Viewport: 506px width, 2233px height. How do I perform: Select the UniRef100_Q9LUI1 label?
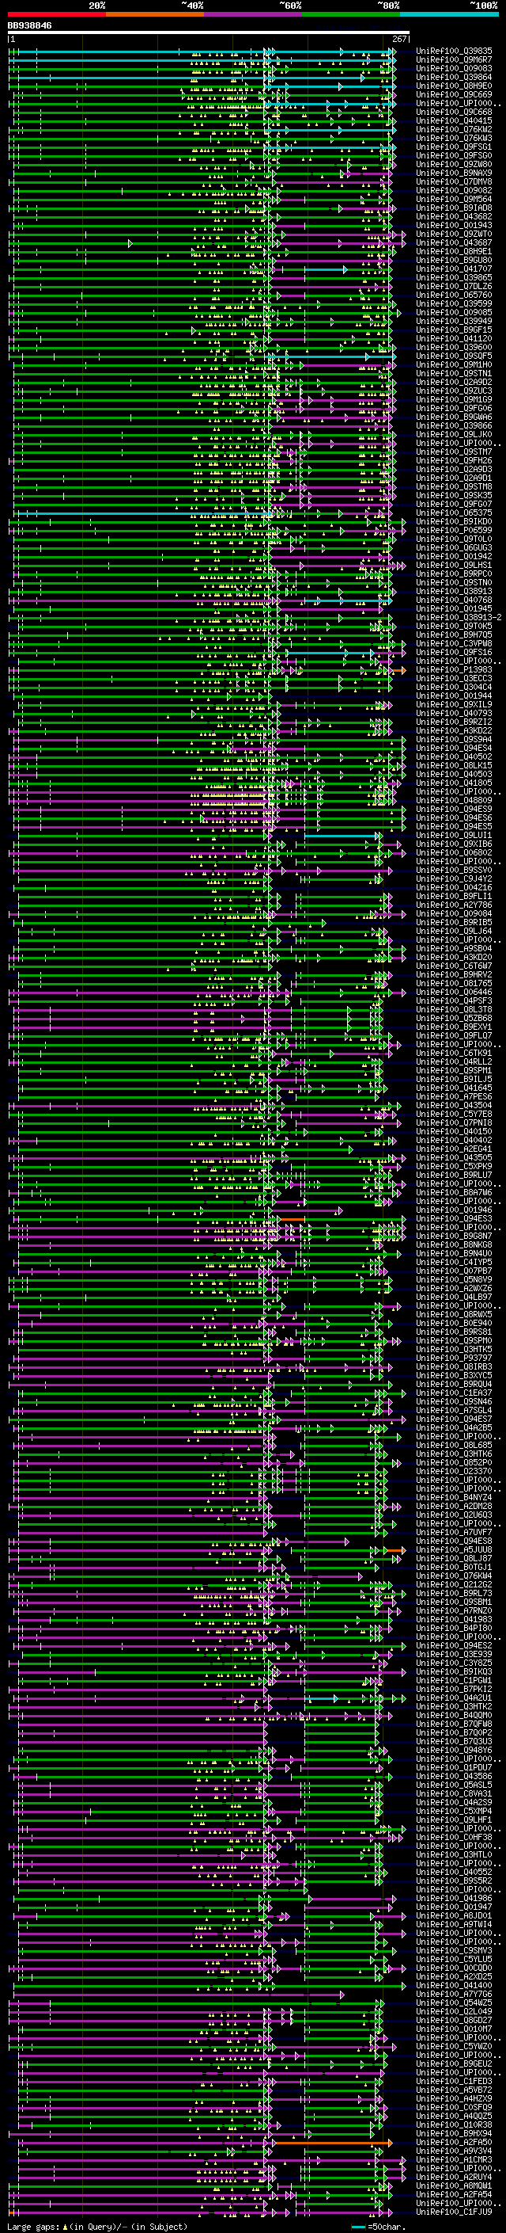(454, 835)
